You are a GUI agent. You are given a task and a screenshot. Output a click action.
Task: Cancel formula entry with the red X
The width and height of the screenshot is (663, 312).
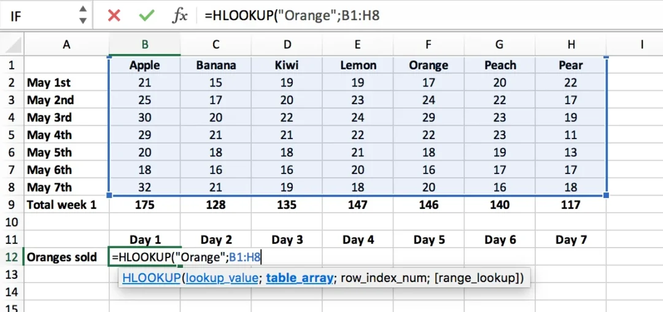(114, 16)
